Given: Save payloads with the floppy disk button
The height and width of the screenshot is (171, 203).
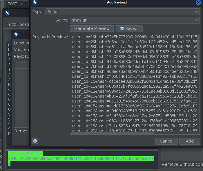Looking at the screenshot, I should click(129, 28).
